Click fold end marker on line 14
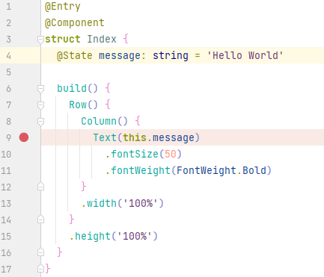The height and width of the screenshot is (277, 324). coord(40,220)
